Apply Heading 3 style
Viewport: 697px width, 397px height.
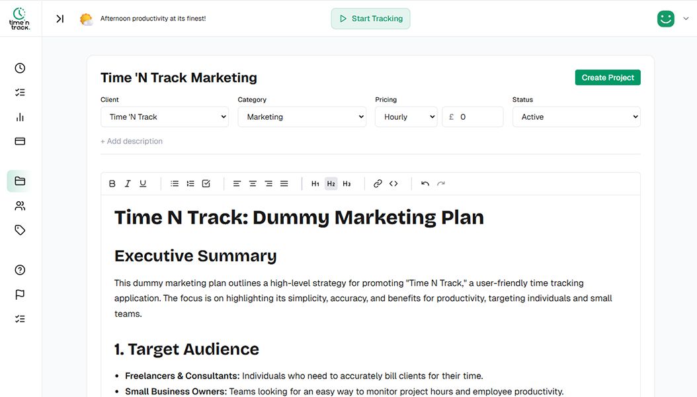pyautogui.click(x=347, y=183)
